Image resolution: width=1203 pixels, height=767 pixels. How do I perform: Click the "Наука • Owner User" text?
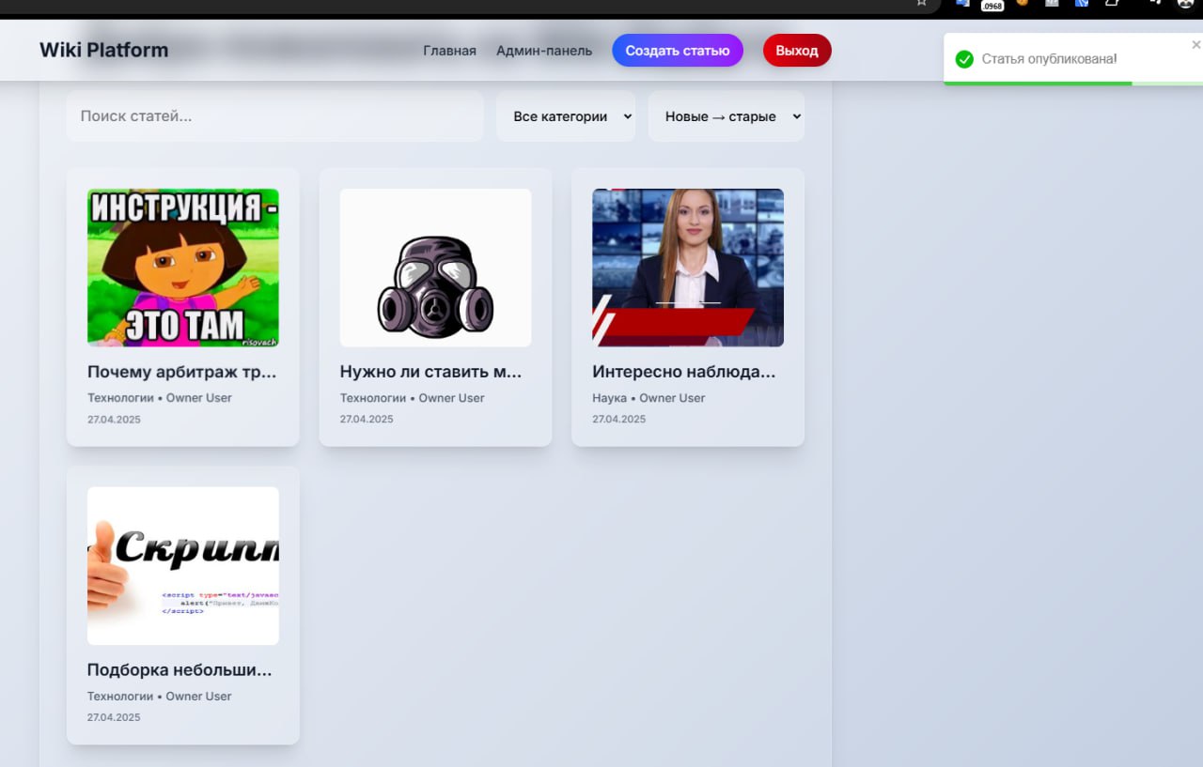click(x=648, y=398)
